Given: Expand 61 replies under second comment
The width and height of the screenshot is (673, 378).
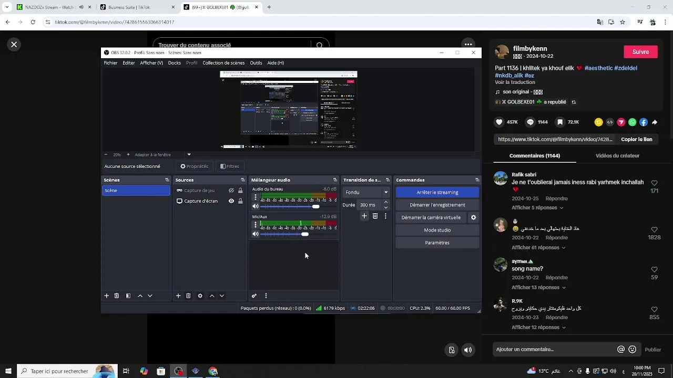Looking at the screenshot, I should (x=538, y=248).
